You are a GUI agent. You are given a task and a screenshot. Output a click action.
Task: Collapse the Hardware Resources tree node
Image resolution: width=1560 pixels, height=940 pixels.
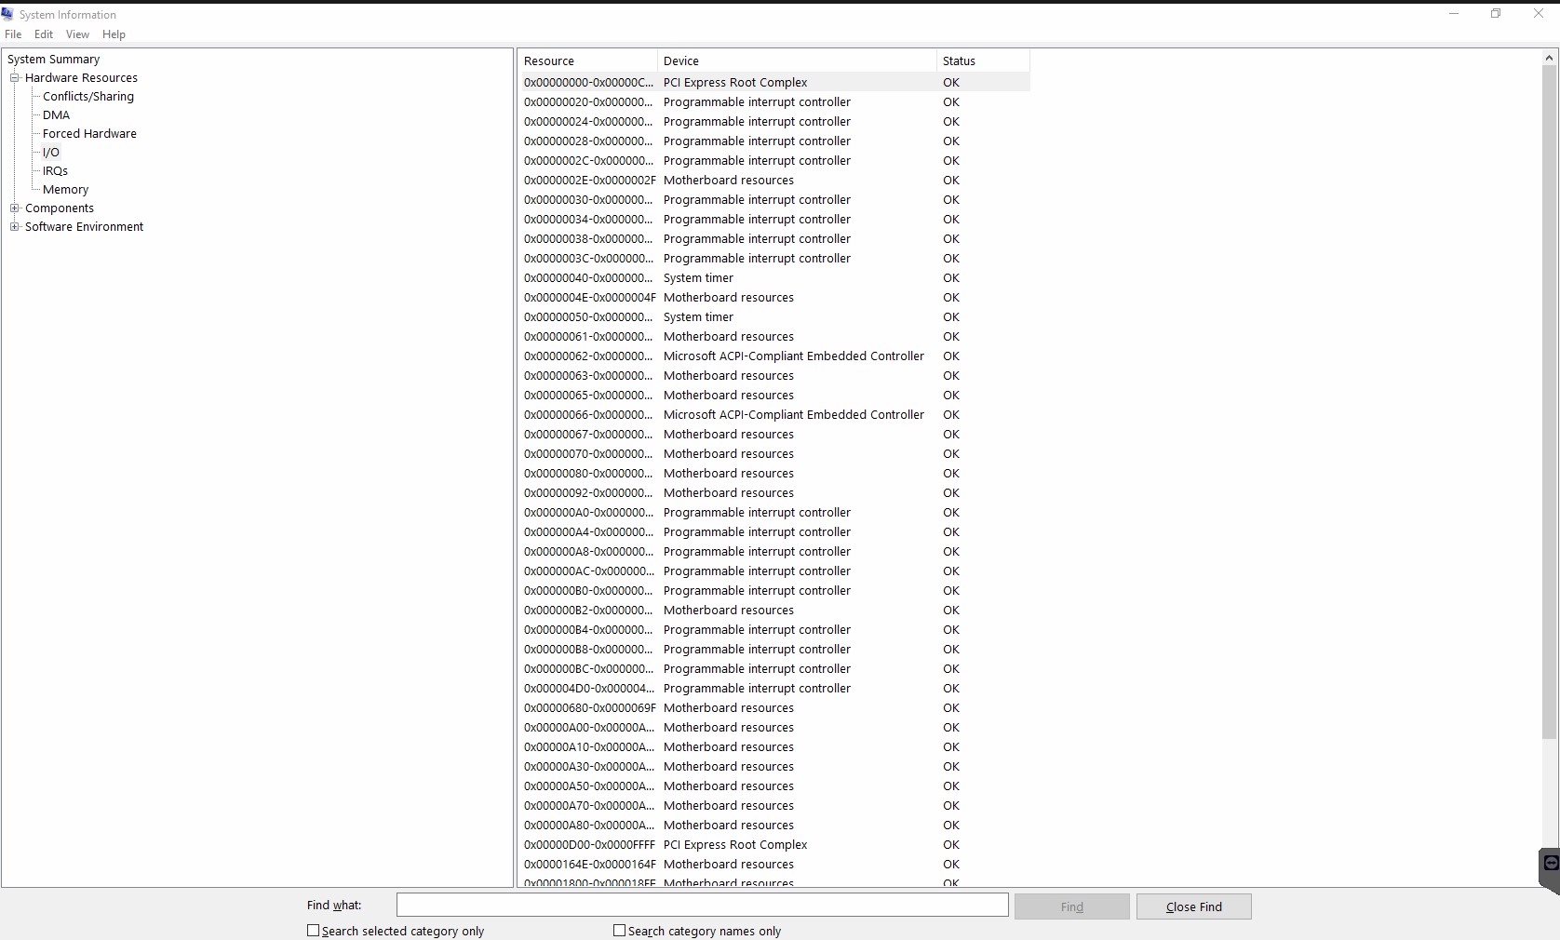coord(15,78)
